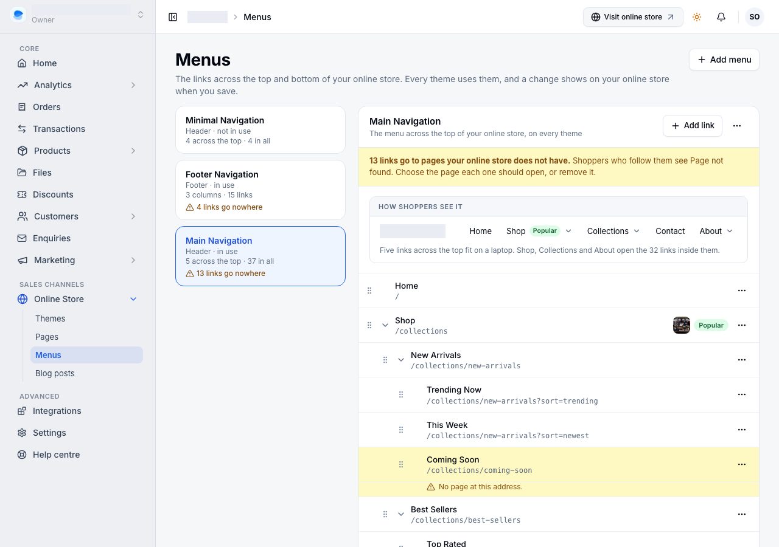779x547 pixels.
Task: Expand Products in the sidebar
Action: click(x=133, y=151)
